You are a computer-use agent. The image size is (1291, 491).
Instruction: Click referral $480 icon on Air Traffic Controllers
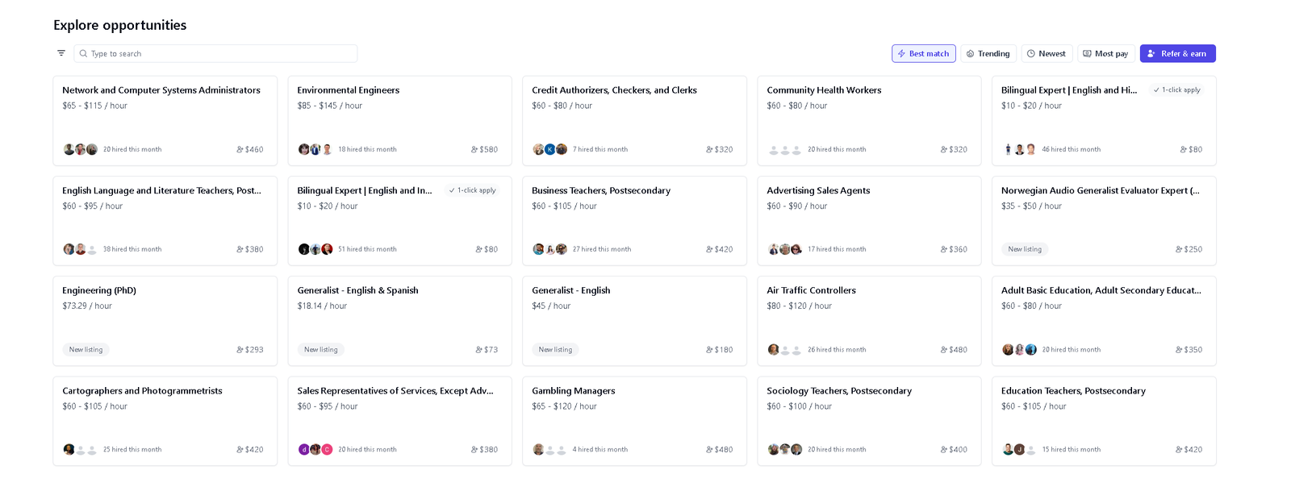[x=944, y=350]
